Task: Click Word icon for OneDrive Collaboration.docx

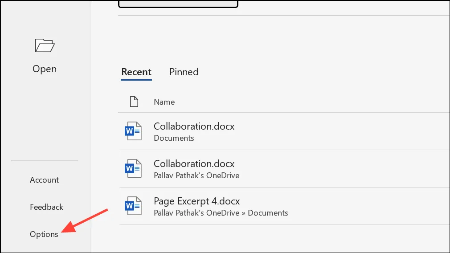Action: tap(133, 168)
